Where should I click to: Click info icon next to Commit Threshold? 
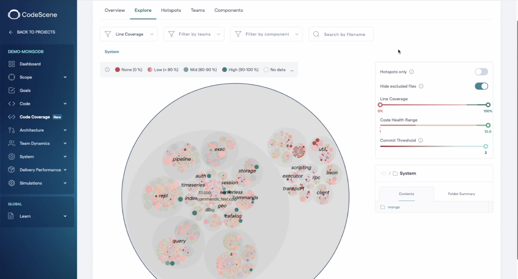coord(421,140)
